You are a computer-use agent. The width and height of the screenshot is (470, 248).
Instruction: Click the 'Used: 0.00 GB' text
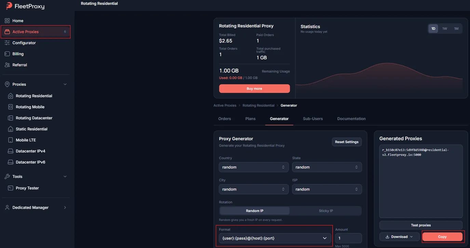(231, 78)
